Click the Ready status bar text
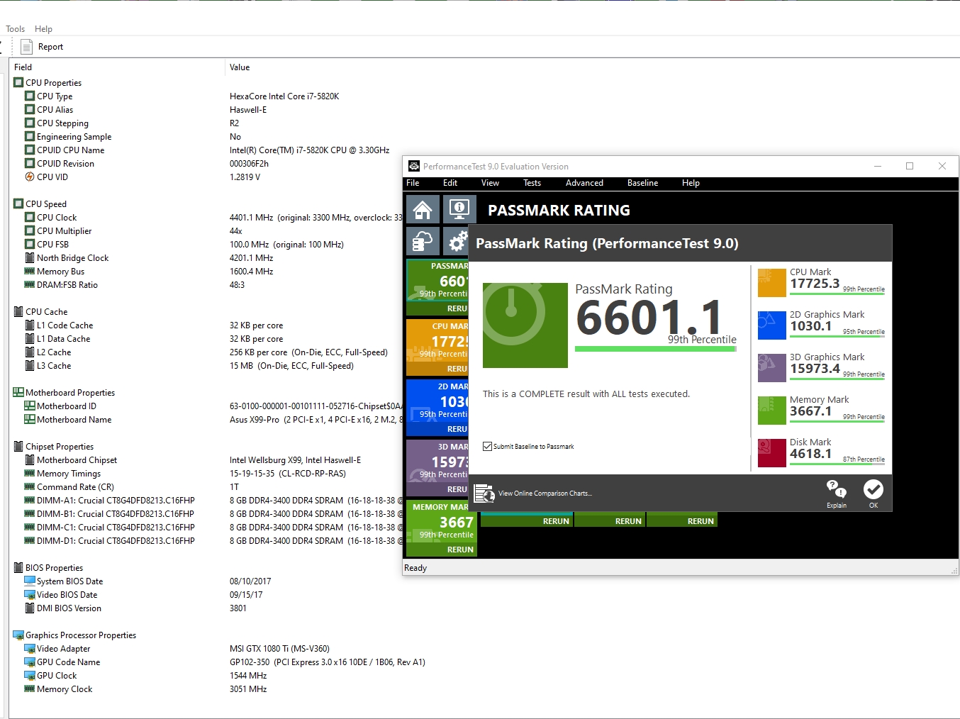Viewport: 960px width, 719px height. coord(415,568)
